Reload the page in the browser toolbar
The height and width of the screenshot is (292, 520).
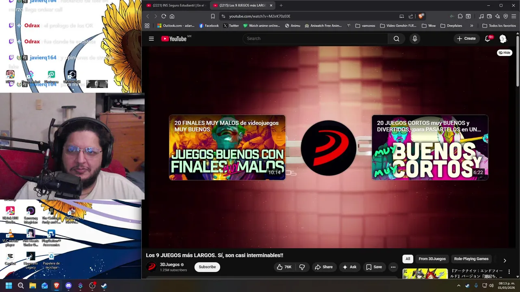click(164, 16)
